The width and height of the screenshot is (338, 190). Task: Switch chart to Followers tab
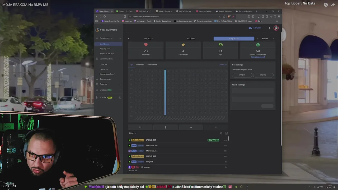tap(140, 65)
